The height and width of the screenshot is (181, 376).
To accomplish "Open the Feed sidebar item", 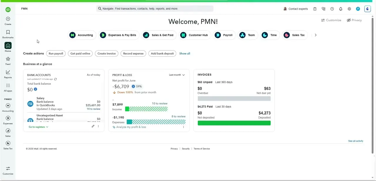I will pyautogui.click(x=8, y=61).
